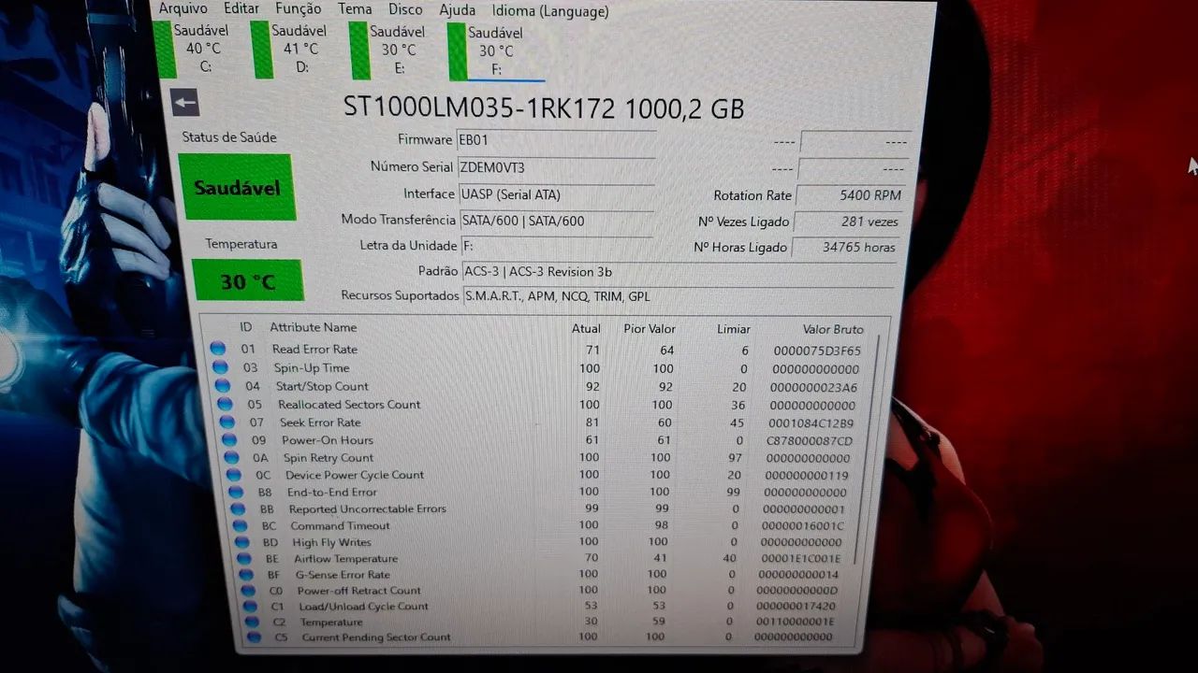Click raw value 0001084C1289
The height and width of the screenshot is (673, 1198).
point(811,422)
